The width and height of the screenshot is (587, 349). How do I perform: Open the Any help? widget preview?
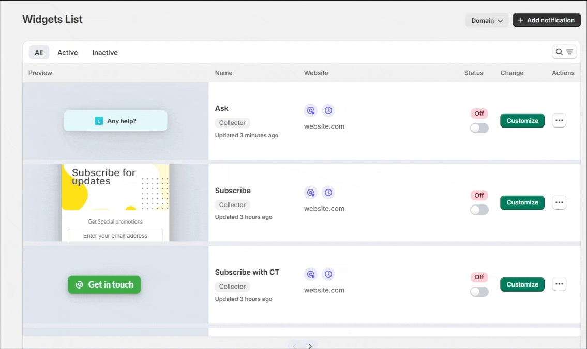tap(115, 121)
